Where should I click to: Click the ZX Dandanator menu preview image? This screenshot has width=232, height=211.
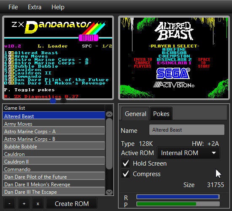tap(58, 58)
